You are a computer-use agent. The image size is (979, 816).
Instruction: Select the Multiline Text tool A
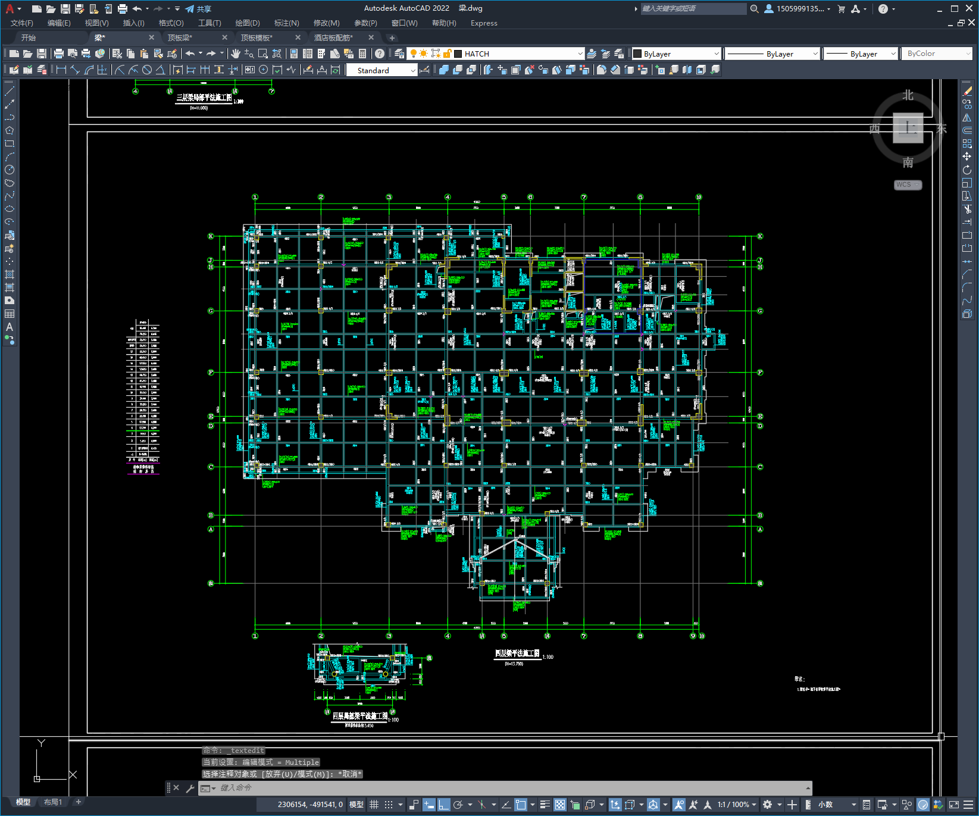point(10,327)
